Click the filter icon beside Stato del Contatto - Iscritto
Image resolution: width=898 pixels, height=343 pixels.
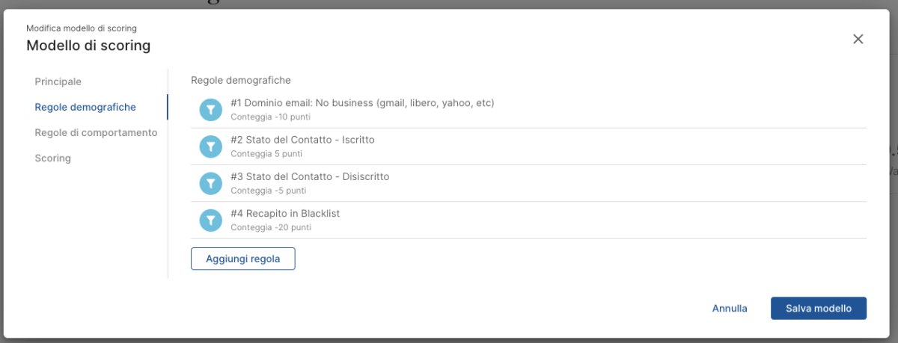click(211, 146)
